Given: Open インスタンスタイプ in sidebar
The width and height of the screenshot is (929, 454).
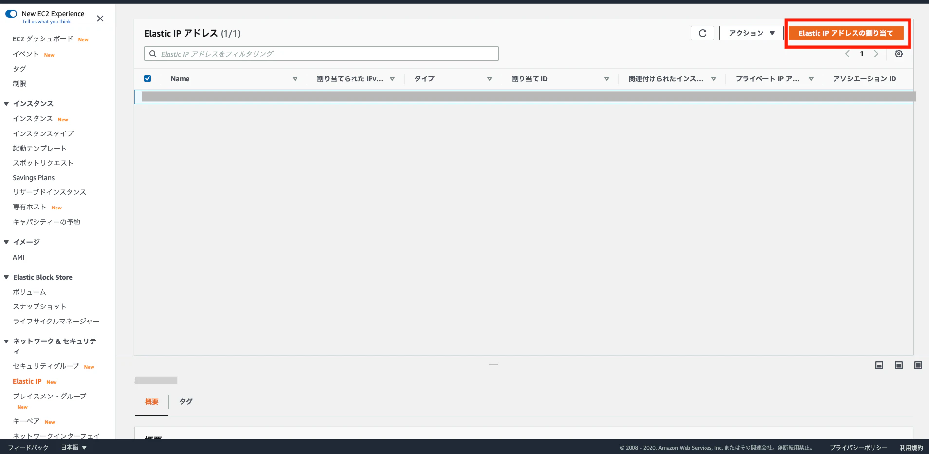Looking at the screenshot, I should 43,133.
